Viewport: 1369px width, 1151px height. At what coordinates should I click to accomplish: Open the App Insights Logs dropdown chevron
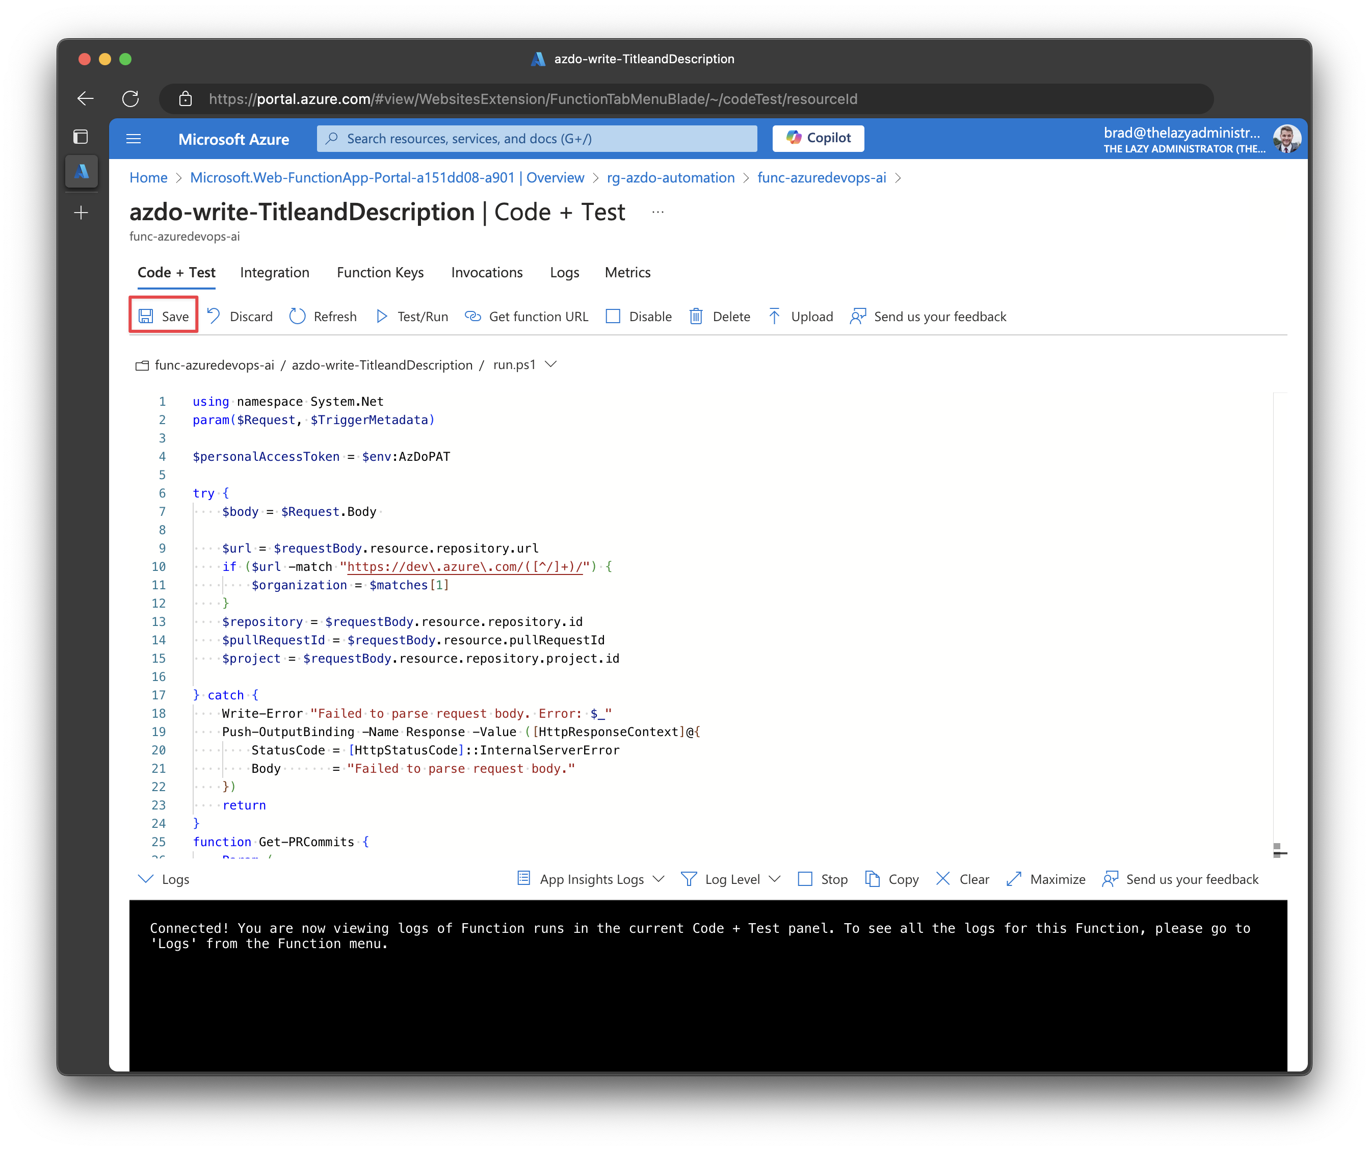click(x=659, y=879)
